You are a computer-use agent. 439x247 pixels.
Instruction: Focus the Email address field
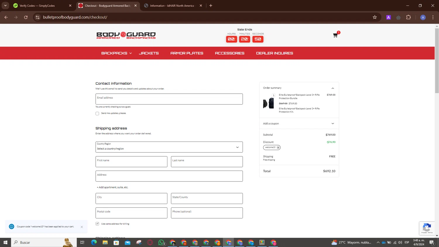169,99
